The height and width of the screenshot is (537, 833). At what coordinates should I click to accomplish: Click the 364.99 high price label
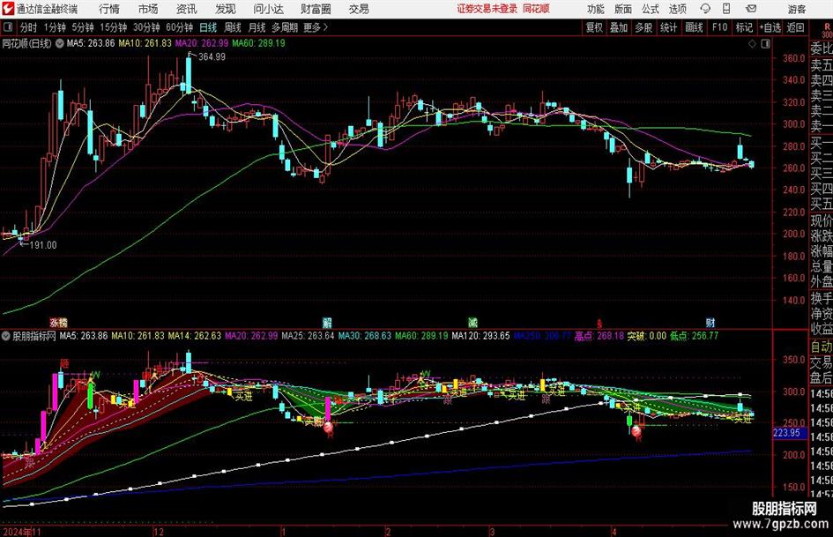212,57
